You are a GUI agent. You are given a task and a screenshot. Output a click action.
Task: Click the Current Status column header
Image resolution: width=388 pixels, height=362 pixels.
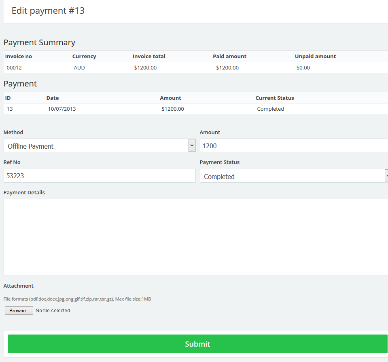[x=275, y=98]
